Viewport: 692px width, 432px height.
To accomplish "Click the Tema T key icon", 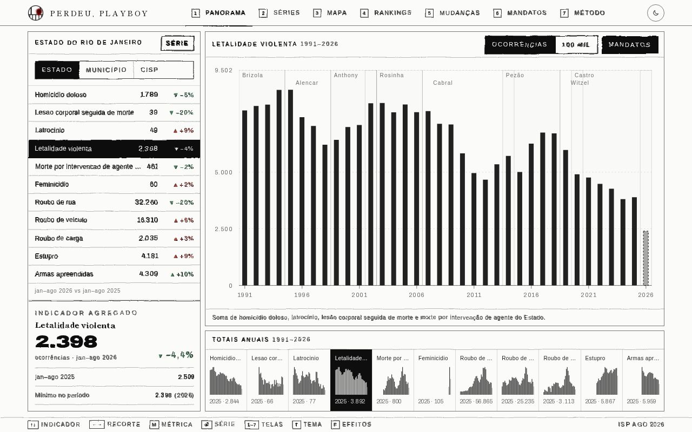I will click(296, 424).
